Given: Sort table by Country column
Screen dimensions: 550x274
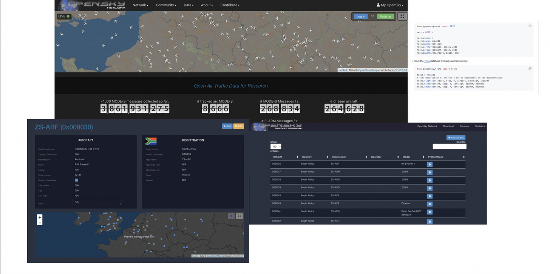Looking at the screenshot, I should click(x=314, y=157).
